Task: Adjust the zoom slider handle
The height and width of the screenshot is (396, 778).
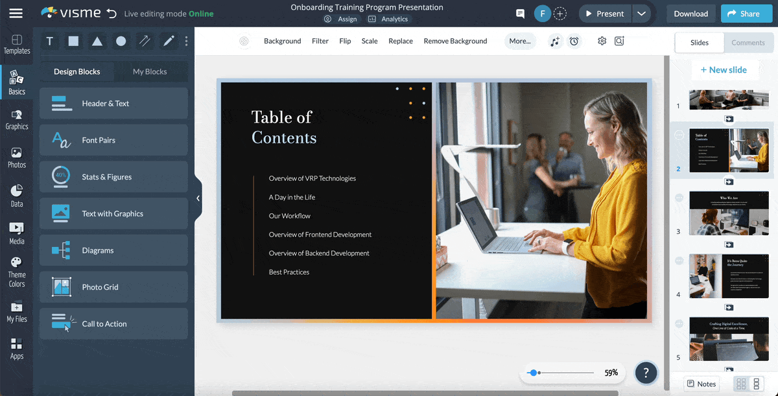Action: (x=533, y=373)
